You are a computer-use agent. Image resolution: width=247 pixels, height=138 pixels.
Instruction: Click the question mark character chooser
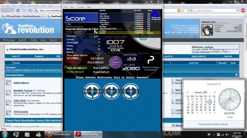tap(151, 60)
